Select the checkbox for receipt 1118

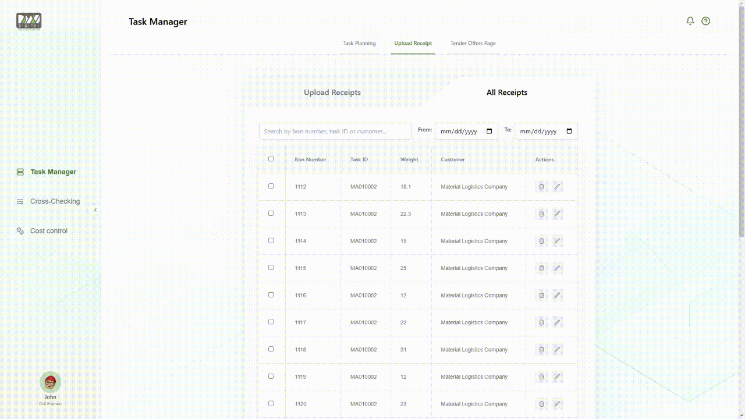tap(271, 349)
